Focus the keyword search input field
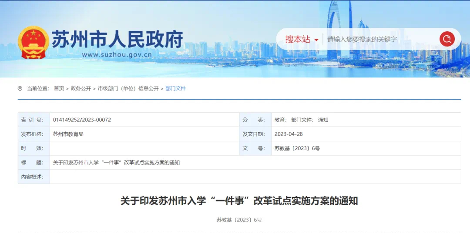 tap(379, 39)
